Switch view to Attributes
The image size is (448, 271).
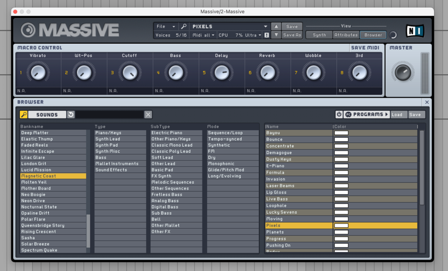coord(345,35)
